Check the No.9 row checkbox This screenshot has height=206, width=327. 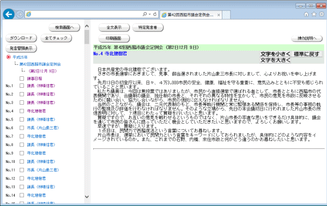point(22,153)
